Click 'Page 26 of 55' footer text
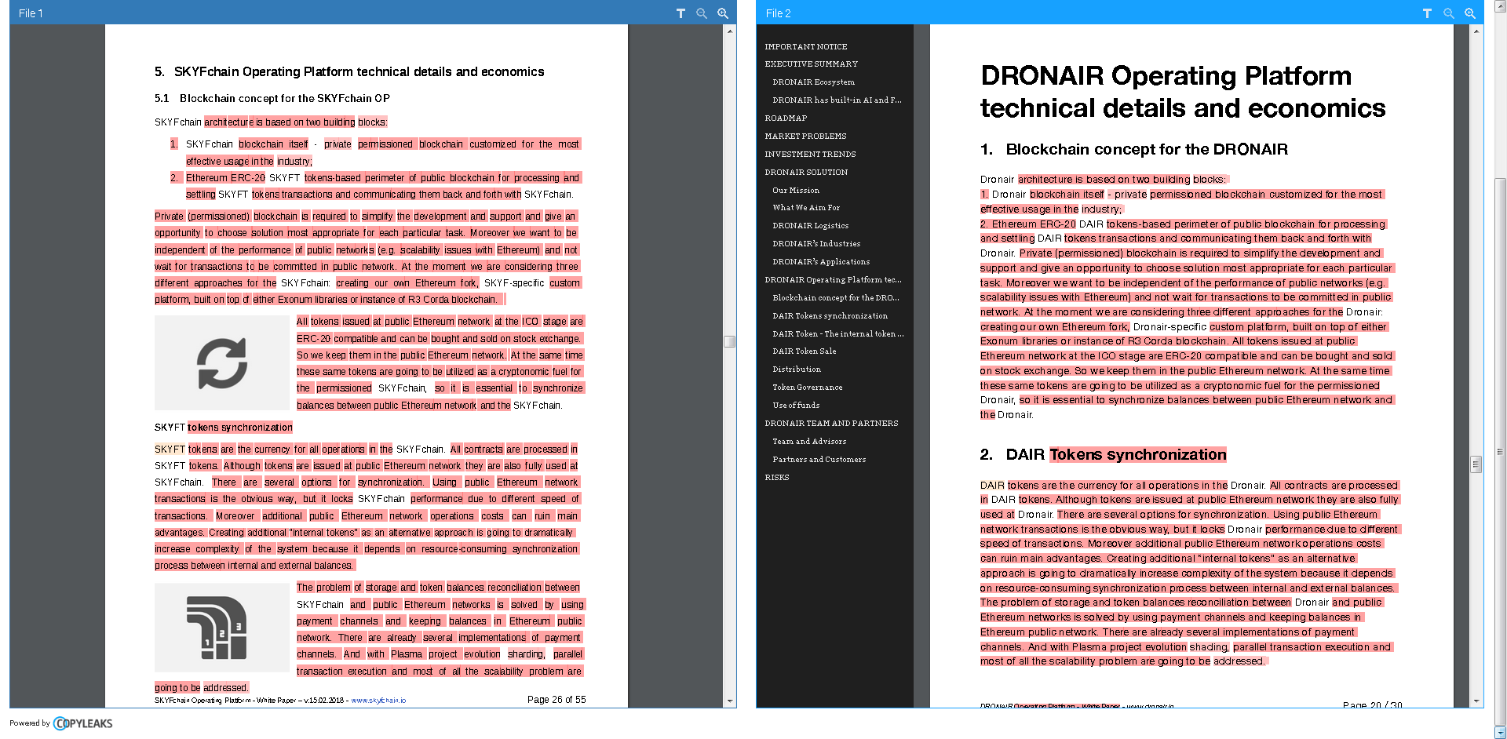This screenshot has width=1507, height=739. (x=556, y=700)
